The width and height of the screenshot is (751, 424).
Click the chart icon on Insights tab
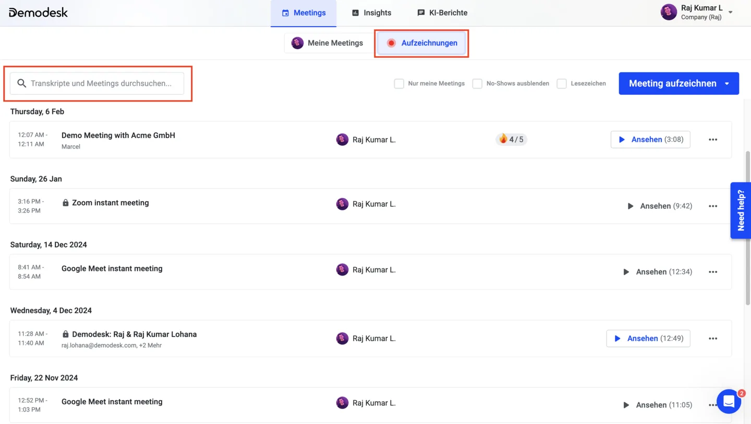pyautogui.click(x=355, y=13)
